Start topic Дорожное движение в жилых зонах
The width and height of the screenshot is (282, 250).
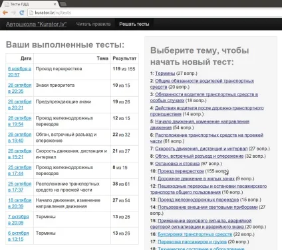pyautogui.click(x=196, y=178)
